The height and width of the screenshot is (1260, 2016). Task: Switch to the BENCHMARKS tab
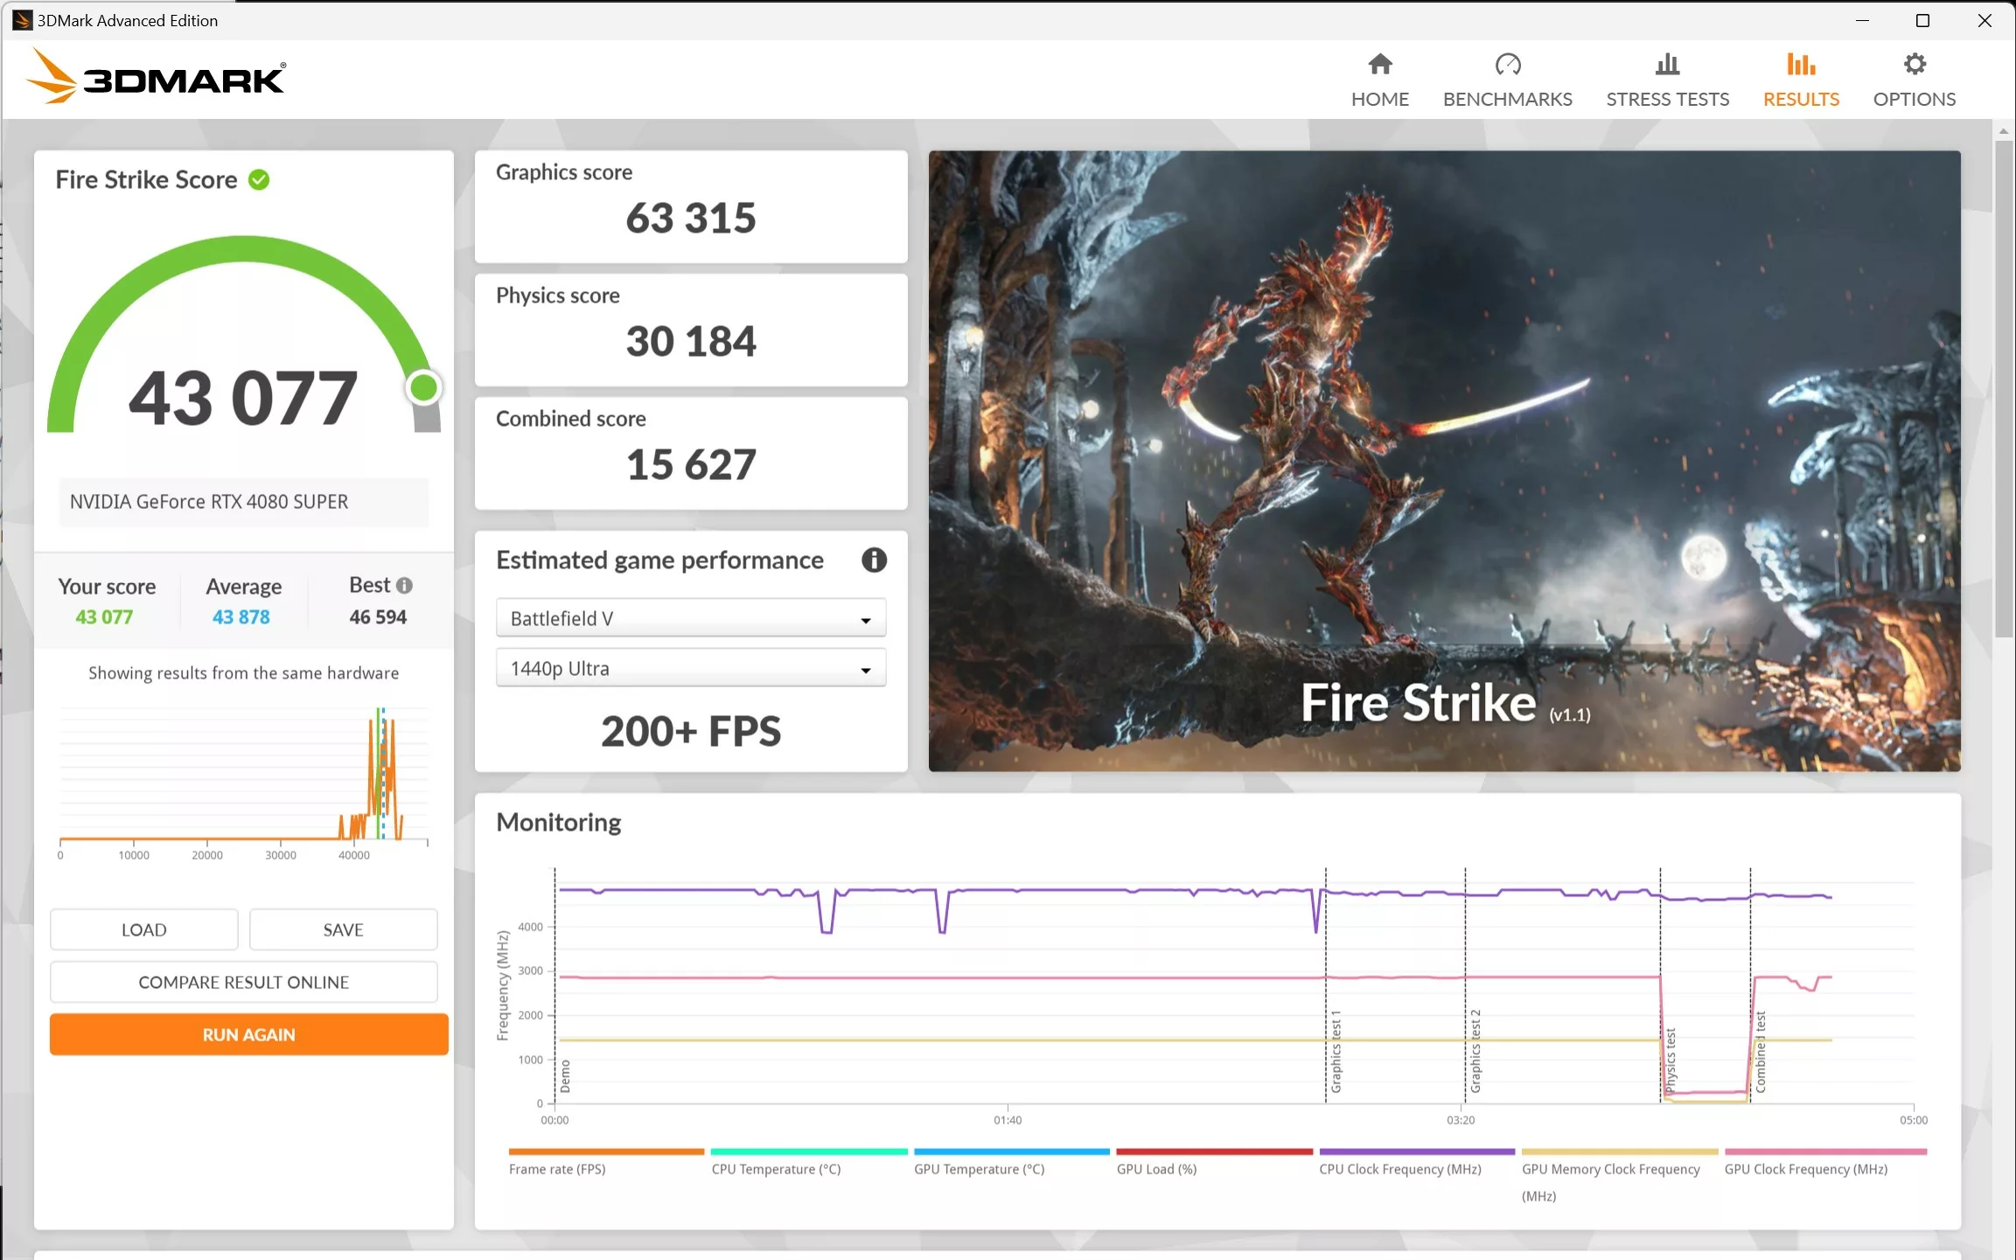(x=1508, y=99)
